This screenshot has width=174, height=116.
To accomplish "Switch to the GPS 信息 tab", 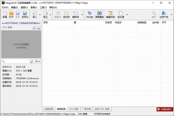I will (x=74, y=109).
